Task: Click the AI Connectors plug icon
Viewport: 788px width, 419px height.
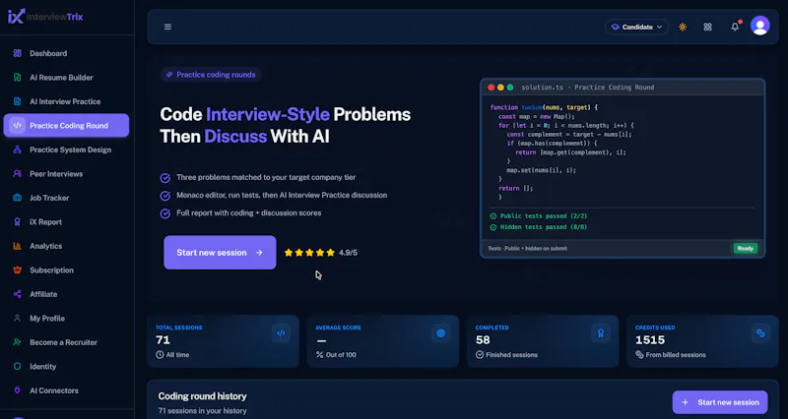Action: (17, 390)
